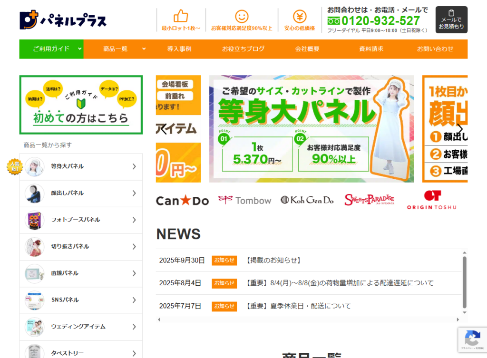This screenshot has height=358, width=487.
Task: Click the carousel next slide arrow
Action: point(459,129)
